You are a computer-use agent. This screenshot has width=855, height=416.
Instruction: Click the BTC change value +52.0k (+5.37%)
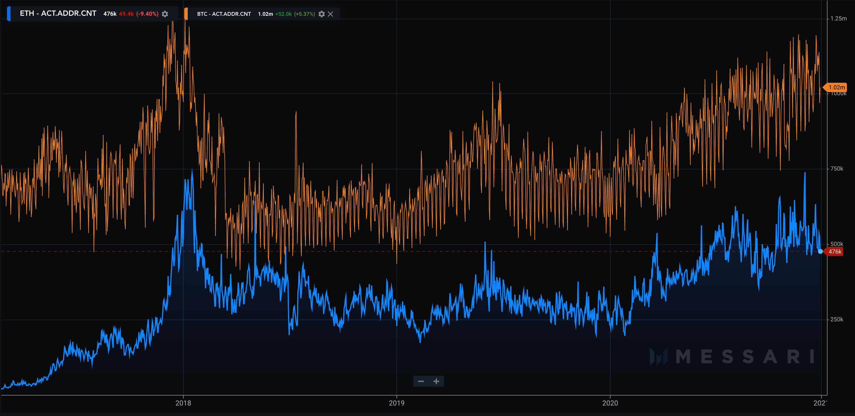point(295,14)
